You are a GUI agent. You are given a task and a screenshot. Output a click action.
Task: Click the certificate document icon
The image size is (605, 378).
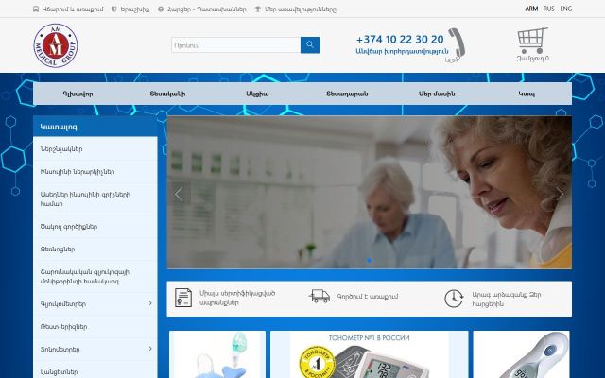183,298
